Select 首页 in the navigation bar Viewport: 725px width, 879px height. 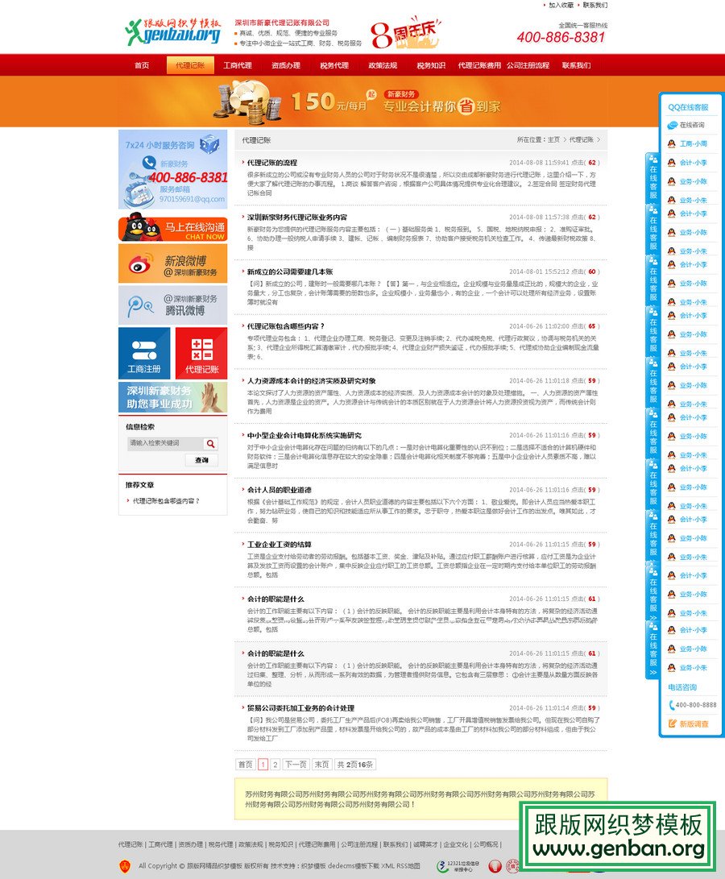click(142, 65)
